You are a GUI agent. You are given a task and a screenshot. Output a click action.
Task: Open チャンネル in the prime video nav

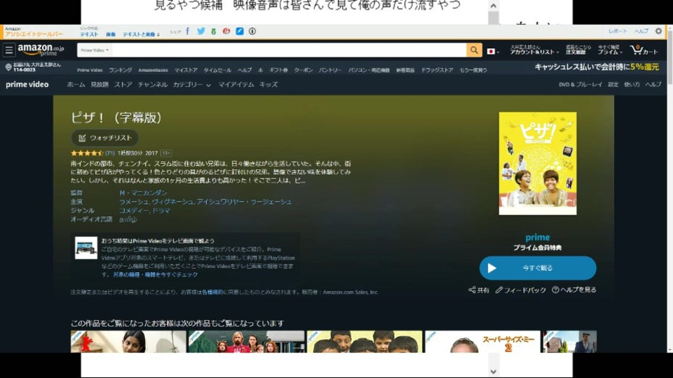point(152,85)
